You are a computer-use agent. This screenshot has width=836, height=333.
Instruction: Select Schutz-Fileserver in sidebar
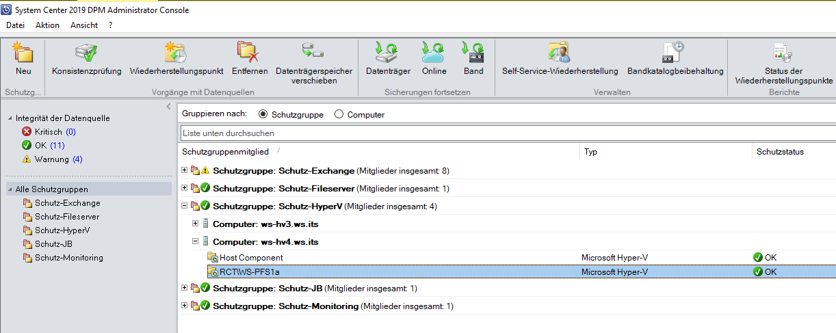point(67,217)
